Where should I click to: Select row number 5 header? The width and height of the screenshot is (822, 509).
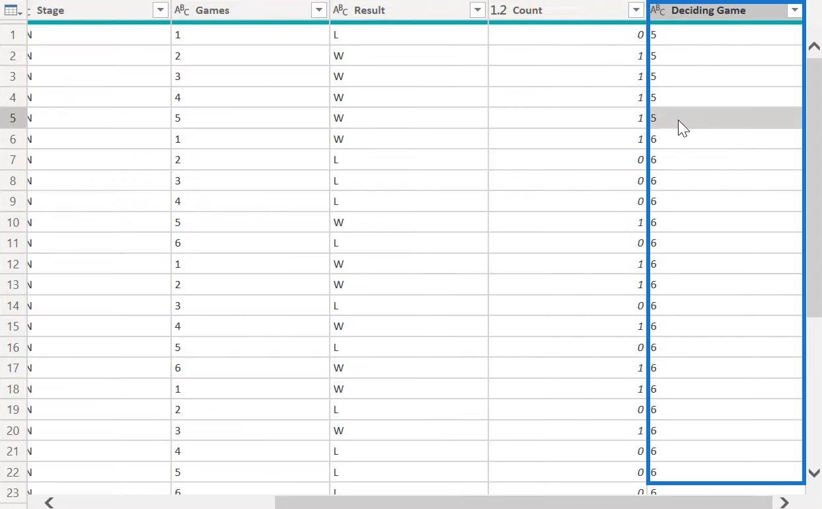pos(13,118)
